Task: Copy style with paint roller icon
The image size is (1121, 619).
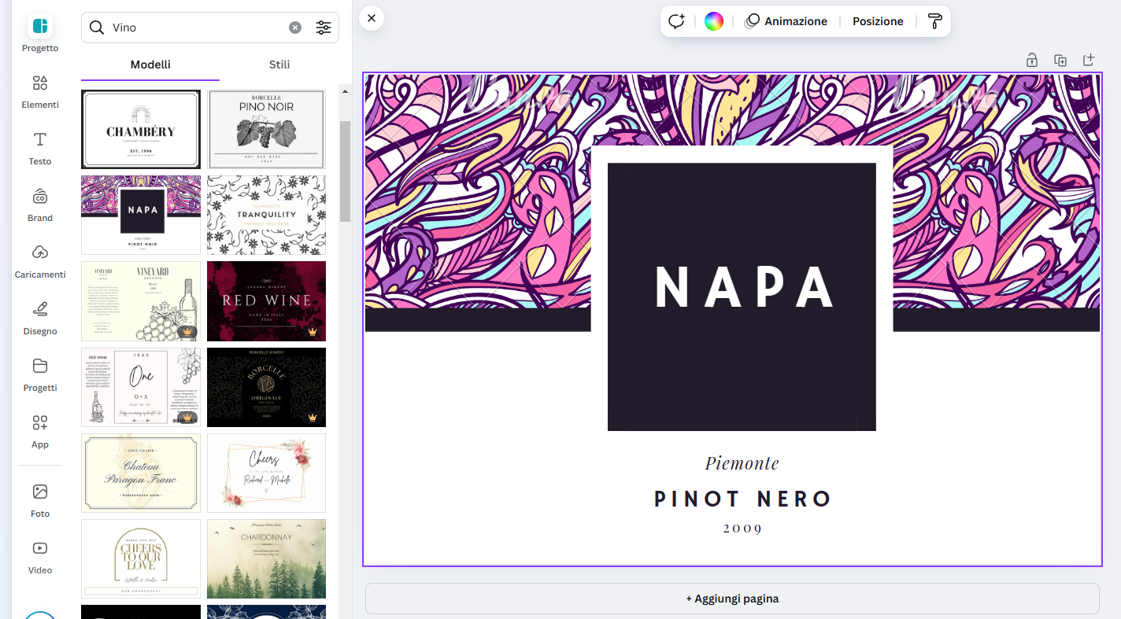Action: [935, 21]
